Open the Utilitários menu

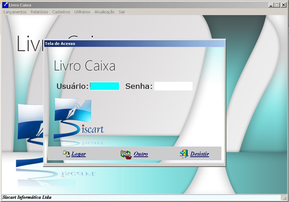(x=82, y=12)
